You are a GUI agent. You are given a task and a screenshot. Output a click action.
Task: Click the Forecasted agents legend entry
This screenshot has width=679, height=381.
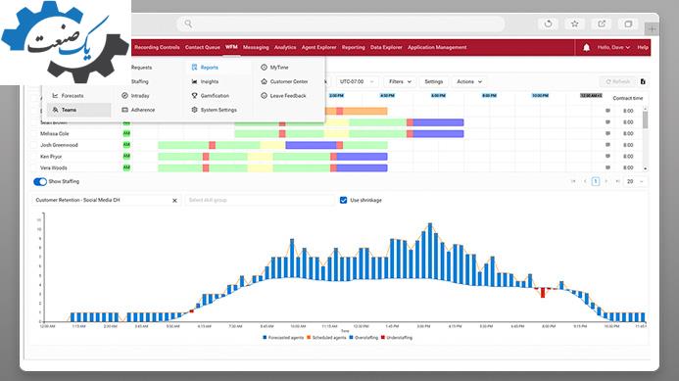click(x=283, y=337)
